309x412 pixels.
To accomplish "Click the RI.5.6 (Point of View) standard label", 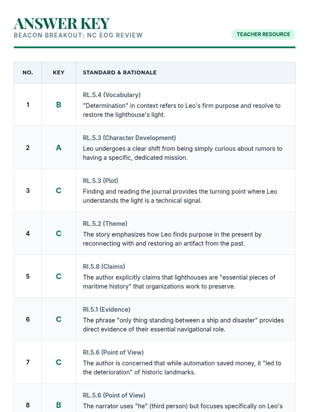I will (x=113, y=353).
